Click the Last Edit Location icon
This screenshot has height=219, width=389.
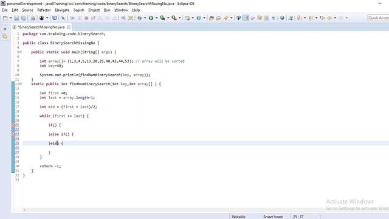(x=322, y=18)
